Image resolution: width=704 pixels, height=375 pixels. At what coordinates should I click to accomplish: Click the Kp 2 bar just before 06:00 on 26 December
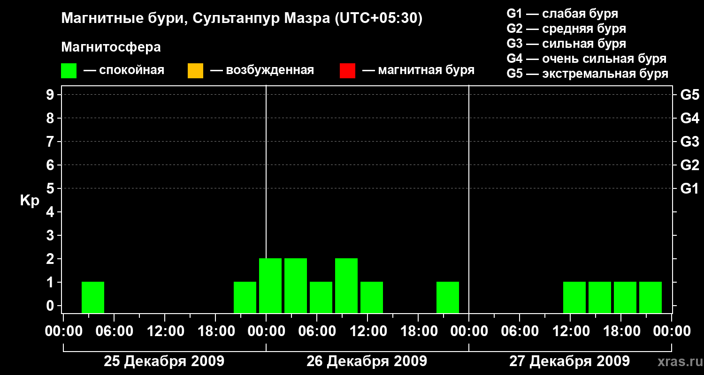[x=296, y=285]
